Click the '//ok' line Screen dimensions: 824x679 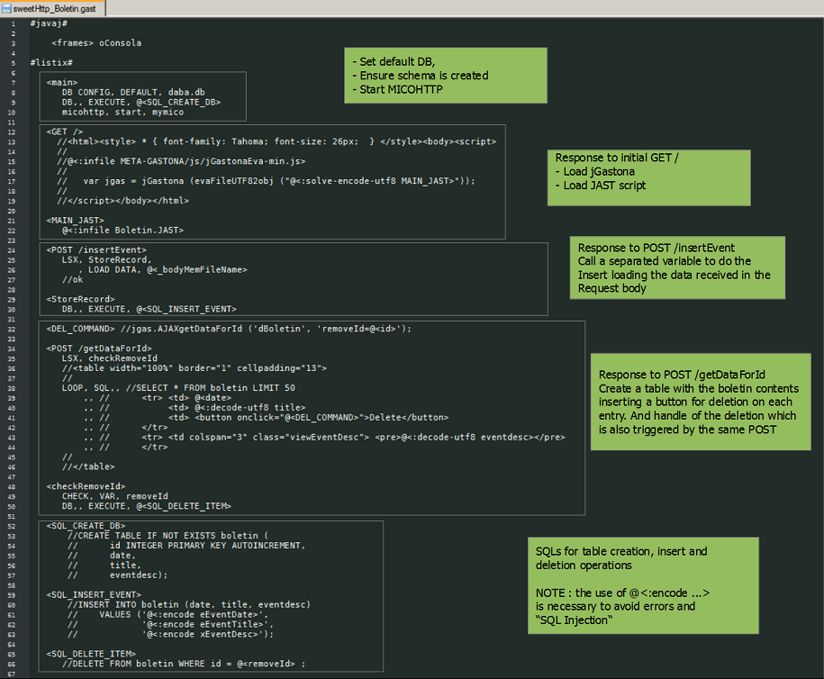click(73, 279)
